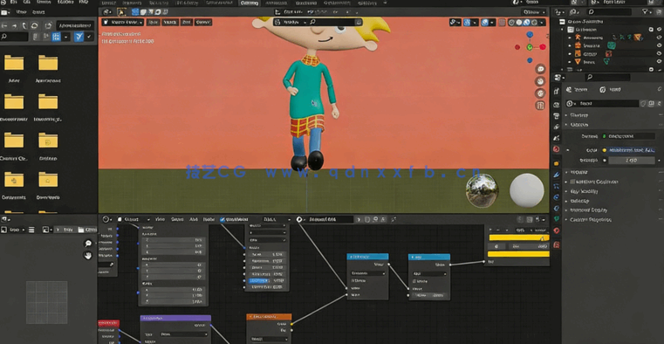Select the orange-header node
This screenshot has height=344, width=664.
pyautogui.click(x=269, y=317)
